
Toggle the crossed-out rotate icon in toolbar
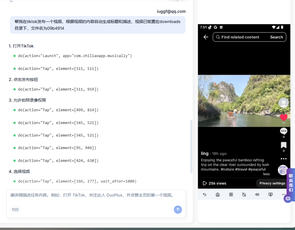click(x=244, y=195)
